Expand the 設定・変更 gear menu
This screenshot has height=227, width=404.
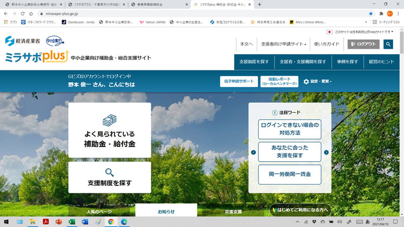pyautogui.click(x=317, y=81)
